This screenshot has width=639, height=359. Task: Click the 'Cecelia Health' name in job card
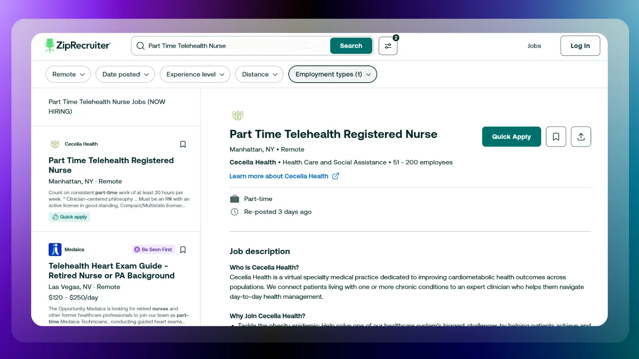point(81,144)
